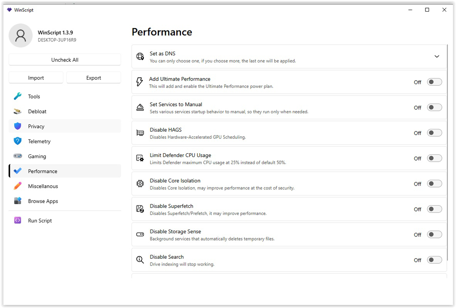The image size is (456, 308).
Task: Click the chip icon for Disable Core Isolation
Action: 140,184
